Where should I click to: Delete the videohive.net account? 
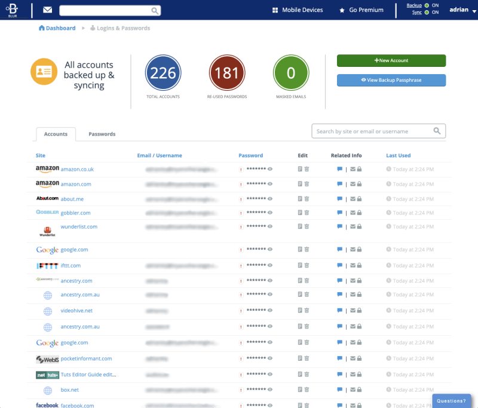(307, 310)
